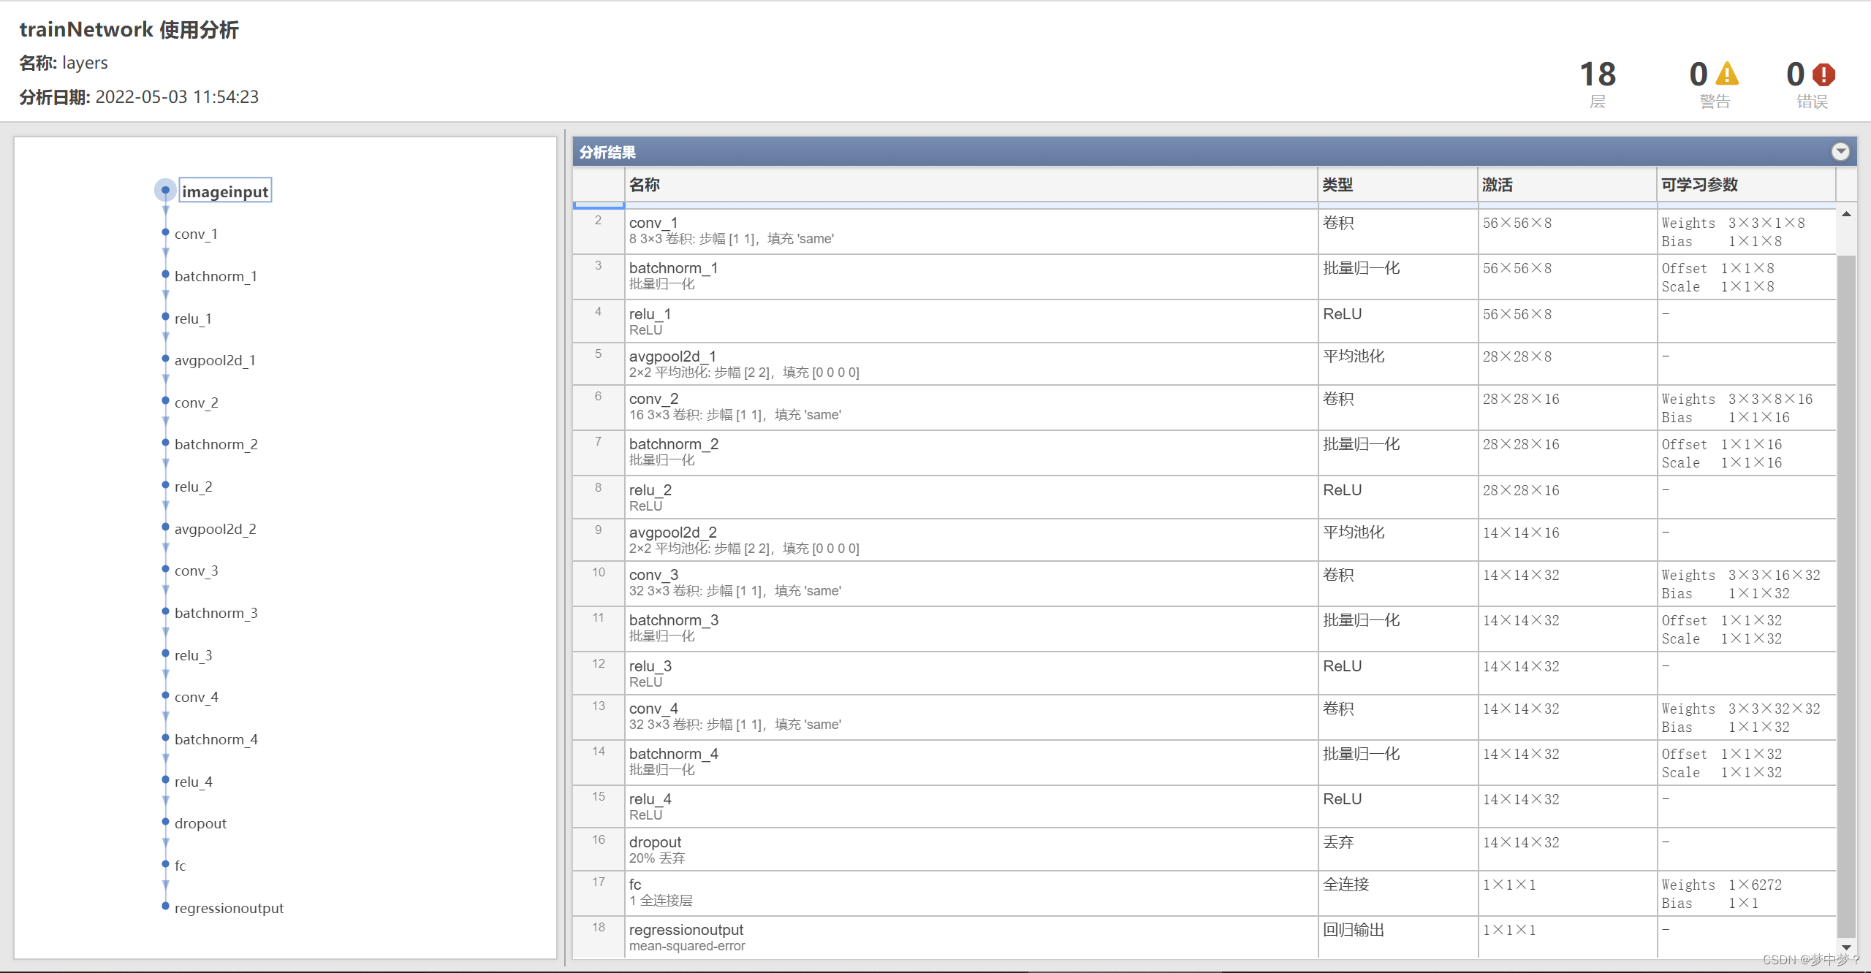Click the 名称 column header
Screen dimensions: 1871x973
click(x=971, y=185)
